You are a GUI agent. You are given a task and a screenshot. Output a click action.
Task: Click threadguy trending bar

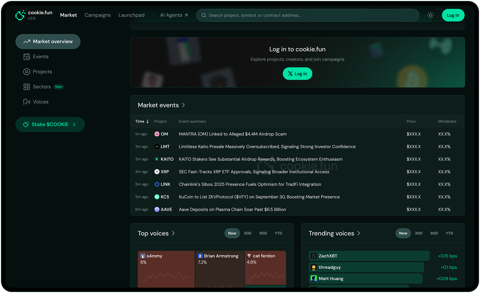[x=366, y=267]
